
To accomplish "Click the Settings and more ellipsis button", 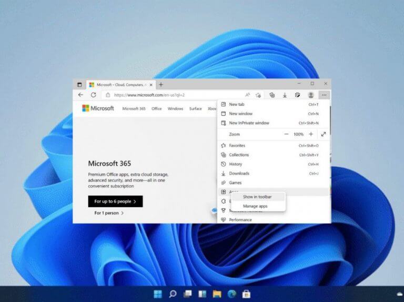I will click(x=324, y=95).
